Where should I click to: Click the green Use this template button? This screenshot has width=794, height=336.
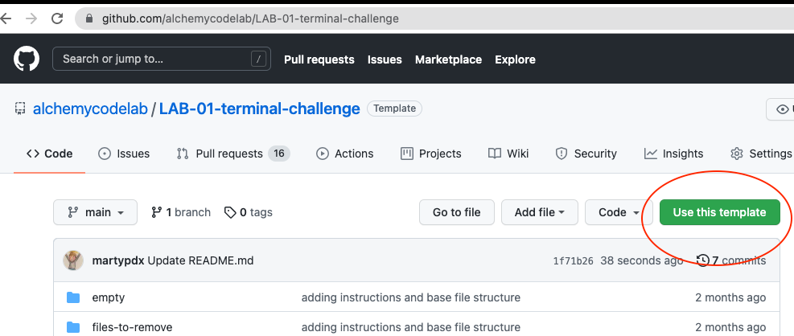[x=719, y=212]
